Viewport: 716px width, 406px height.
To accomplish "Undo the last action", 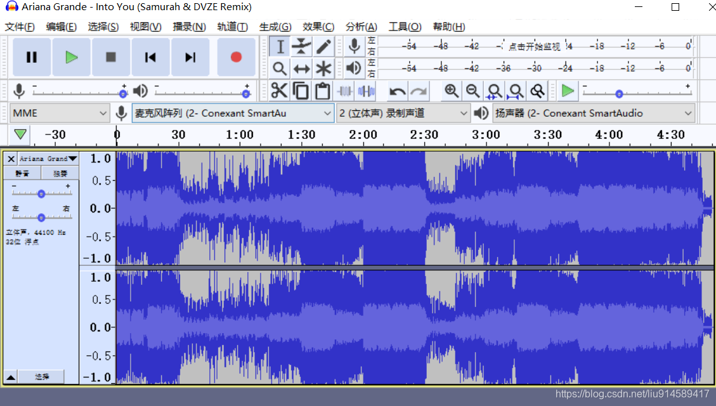I will tap(397, 91).
